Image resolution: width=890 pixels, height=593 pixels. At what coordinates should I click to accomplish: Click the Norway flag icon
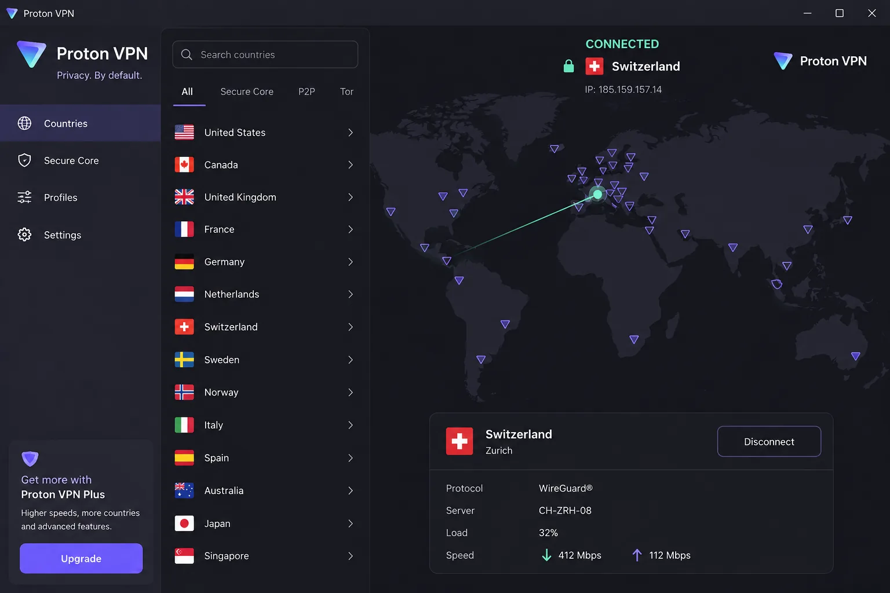[x=184, y=393]
